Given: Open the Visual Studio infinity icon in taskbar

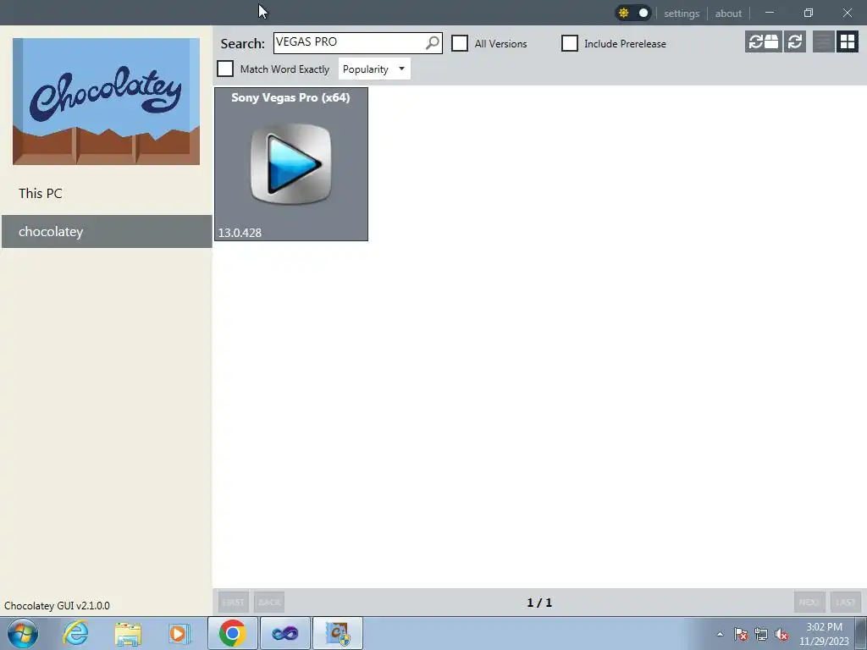Looking at the screenshot, I should click(x=285, y=633).
